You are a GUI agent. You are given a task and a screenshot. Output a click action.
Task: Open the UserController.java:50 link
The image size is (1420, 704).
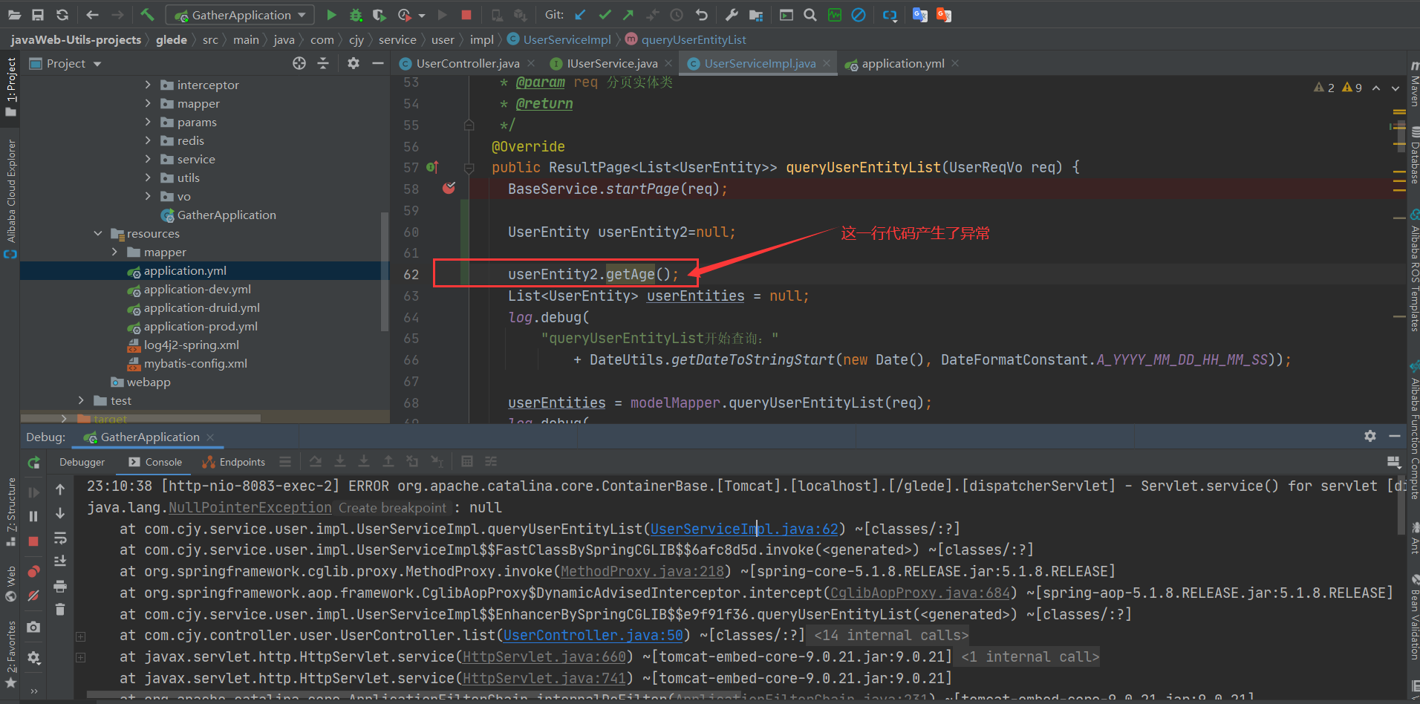[593, 635]
